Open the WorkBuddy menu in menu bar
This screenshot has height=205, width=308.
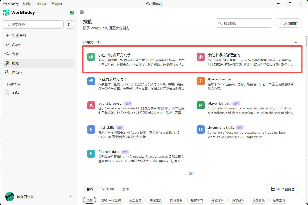pyautogui.click(x=11, y=4)
